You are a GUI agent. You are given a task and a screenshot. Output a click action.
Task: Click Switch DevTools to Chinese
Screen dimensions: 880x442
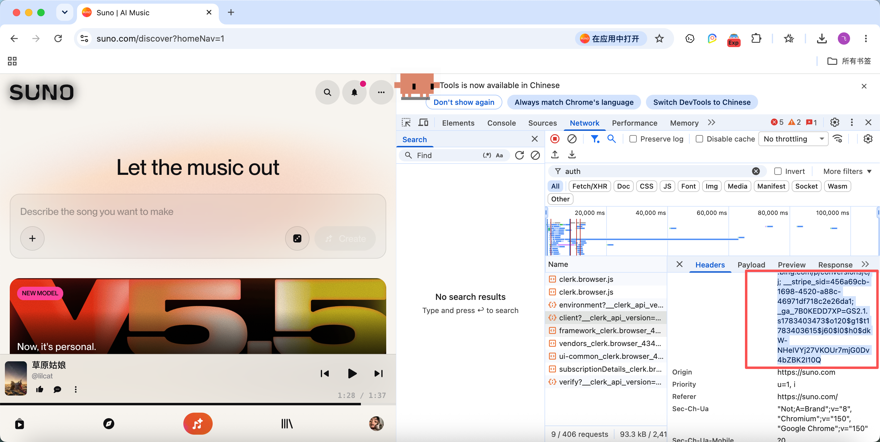[702, 102]
